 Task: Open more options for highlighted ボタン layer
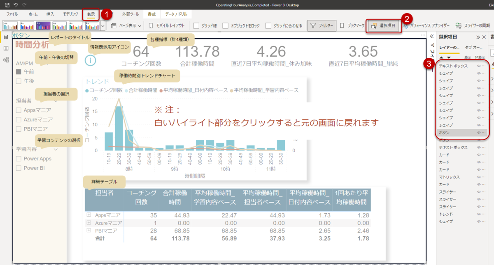coord(484,132)
